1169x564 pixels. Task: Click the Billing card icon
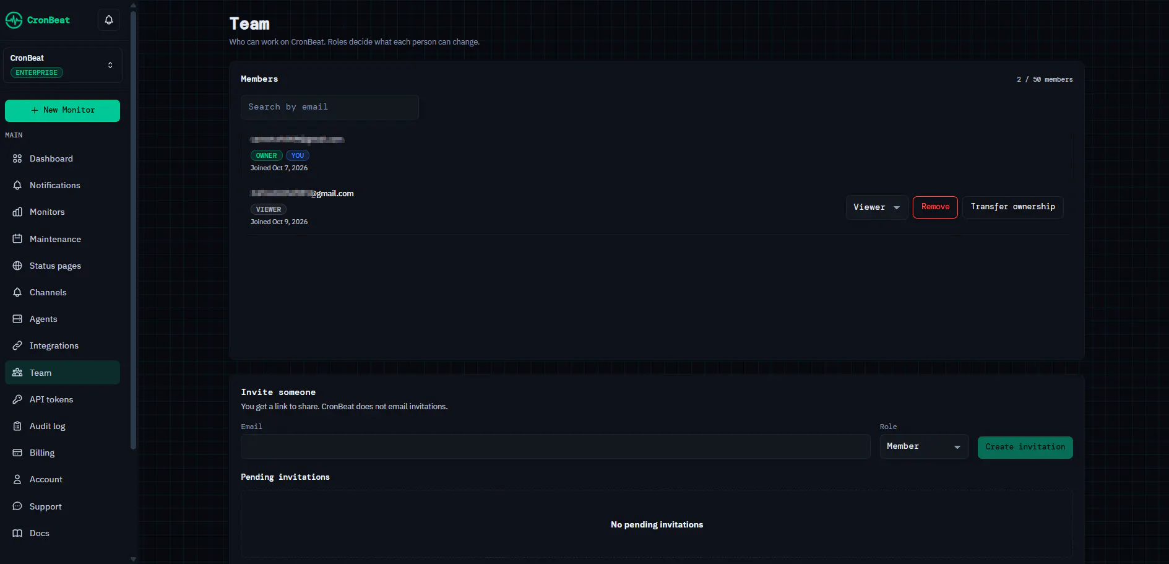(17, 453)
